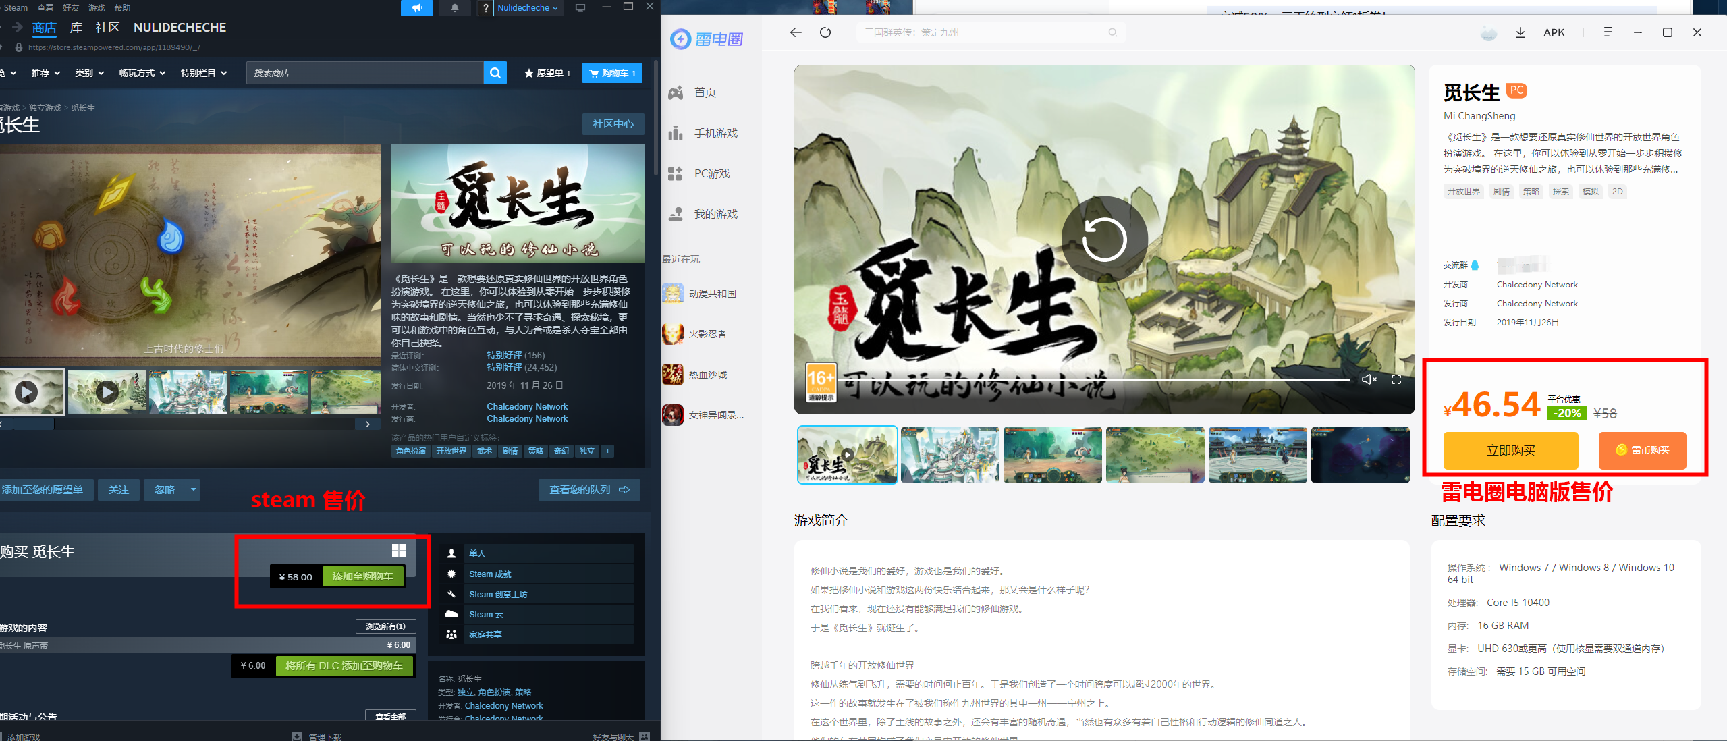1727x741 pixels.
Task: Open the Steam 库 tab
Action: coord(76,28)
